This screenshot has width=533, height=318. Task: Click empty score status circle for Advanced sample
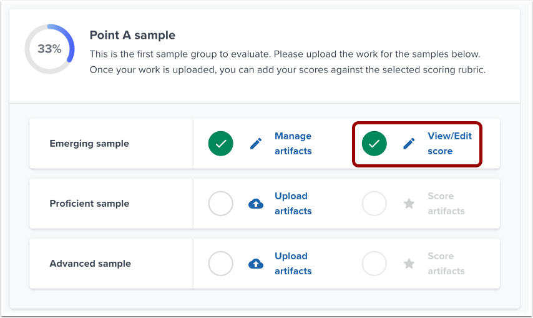coord(374,264)
